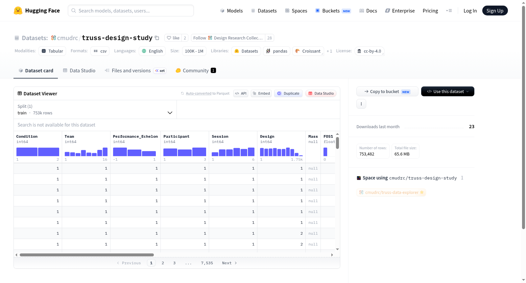Go to page 2 of the table
The image size is (526, 283).
[x=163, y=263]
